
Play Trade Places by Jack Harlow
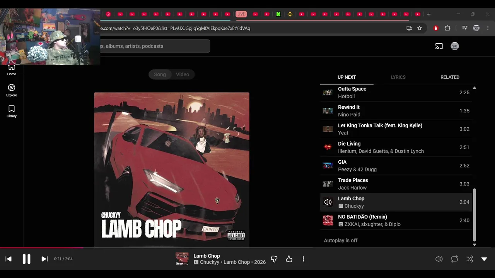[x=396, y=184]
